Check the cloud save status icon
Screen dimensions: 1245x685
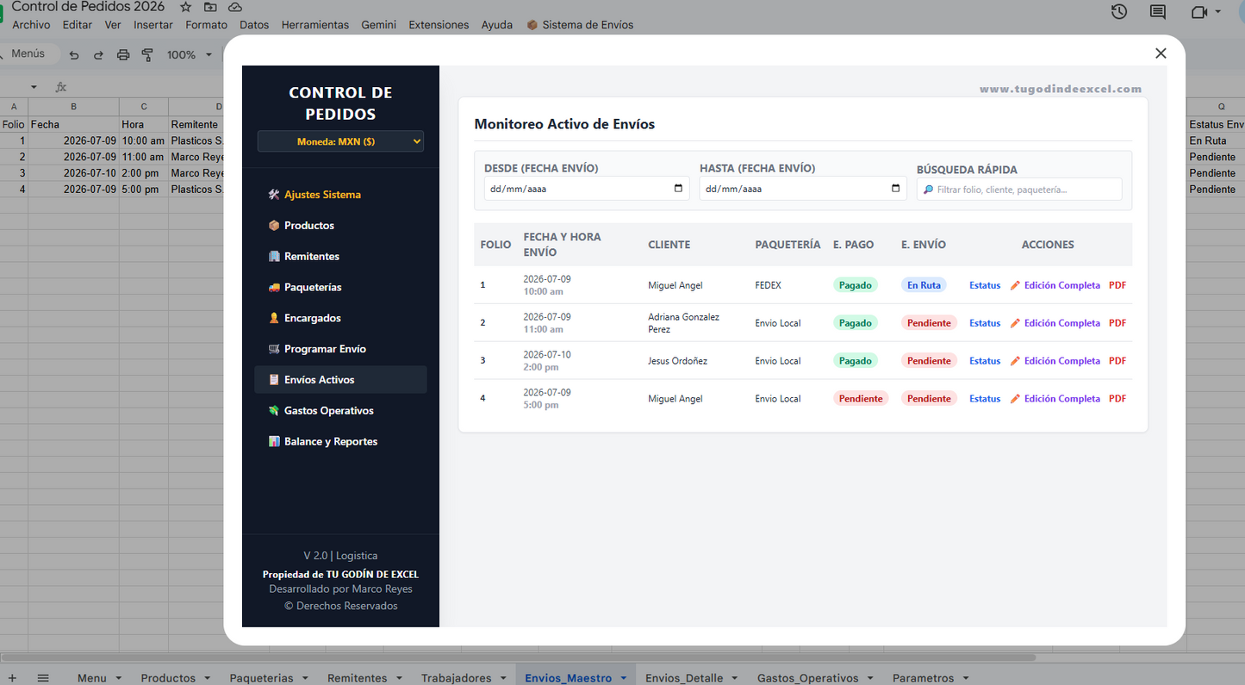[x=234, y=7]
